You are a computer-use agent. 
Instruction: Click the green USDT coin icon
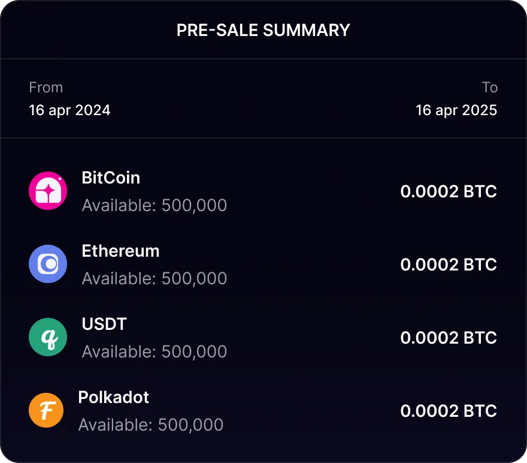(x=47, y=337)
